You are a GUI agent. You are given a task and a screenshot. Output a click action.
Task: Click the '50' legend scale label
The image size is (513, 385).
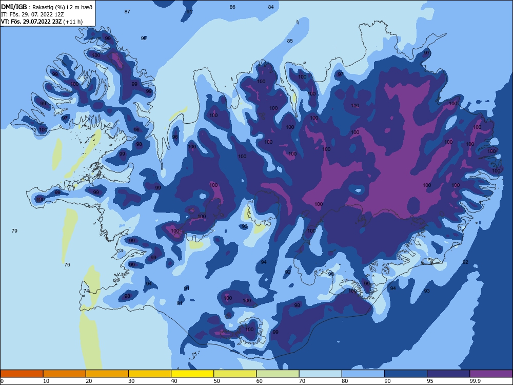tap(216, 381)
